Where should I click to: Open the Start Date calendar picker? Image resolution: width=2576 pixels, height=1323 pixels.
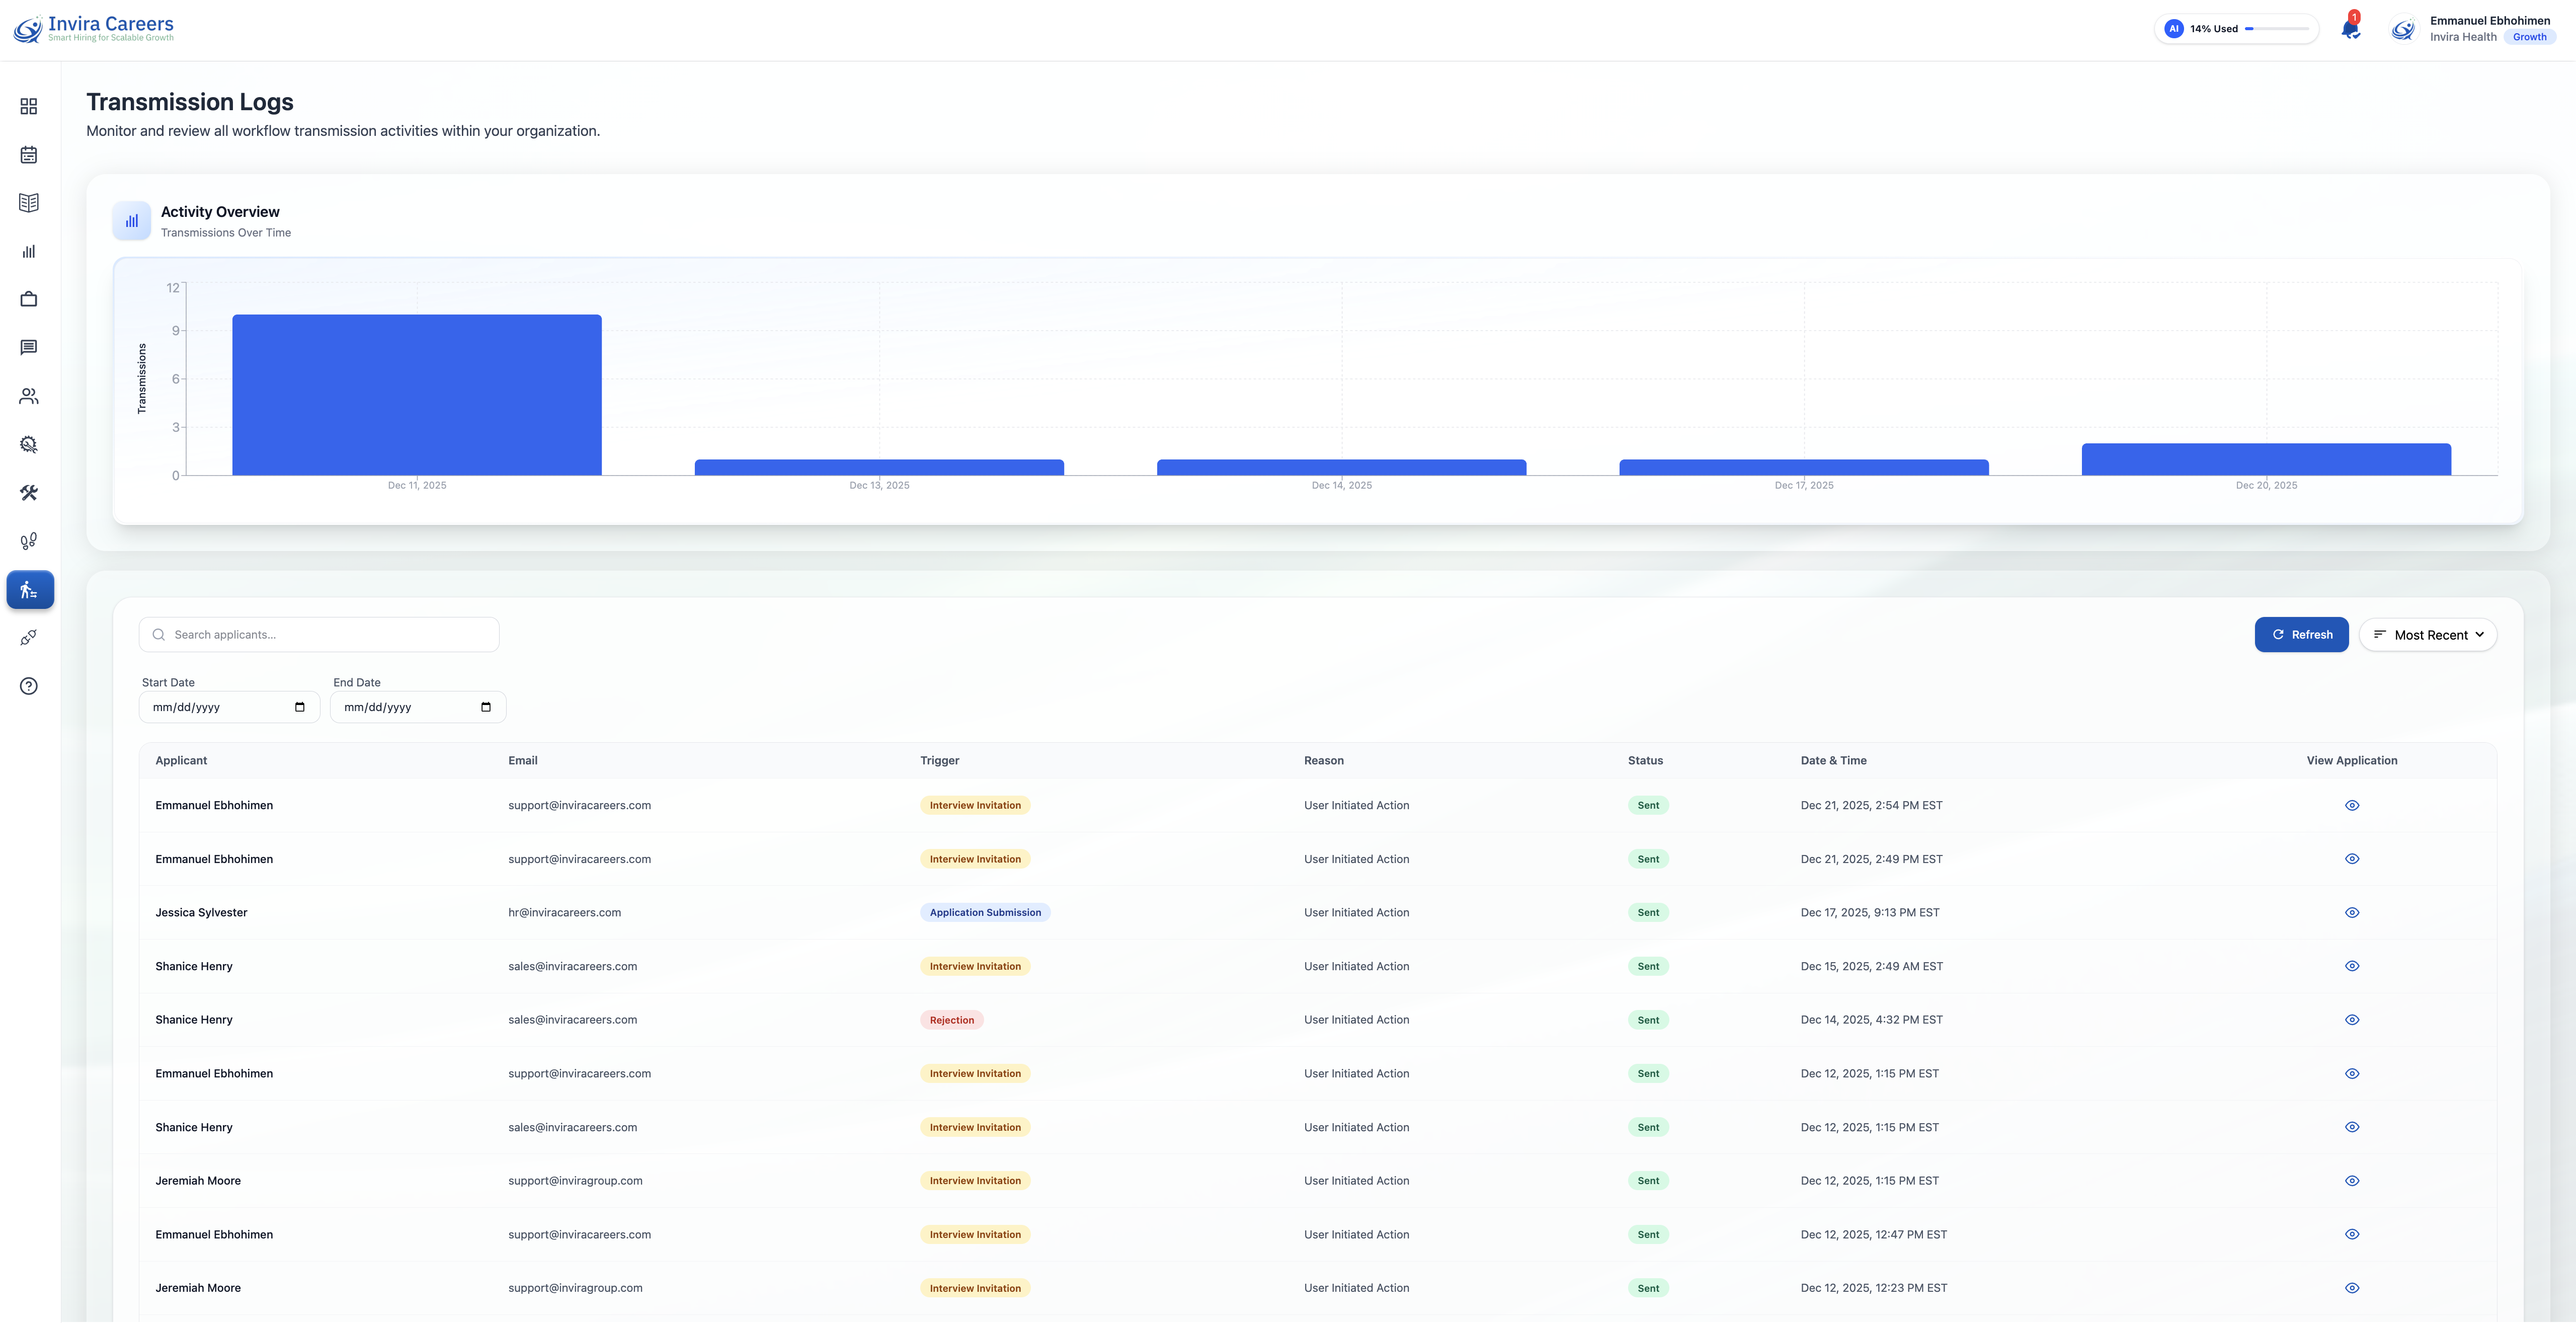click(299, 707)
